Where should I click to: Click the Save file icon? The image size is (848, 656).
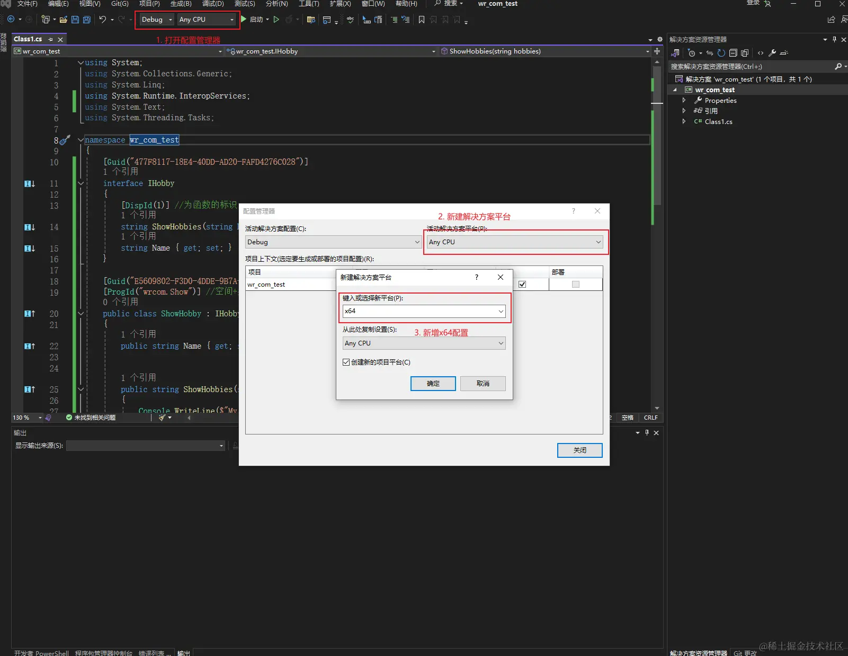click(x=75, y=20)
